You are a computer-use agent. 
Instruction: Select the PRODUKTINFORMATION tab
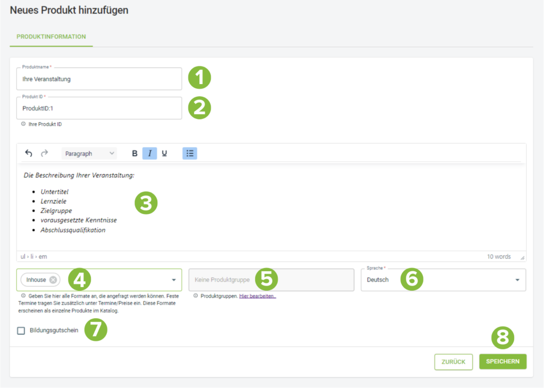tap(52, 37)
